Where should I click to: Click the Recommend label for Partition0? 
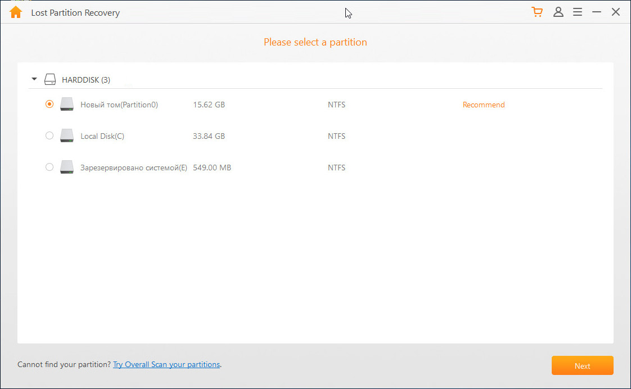[483, 105]
